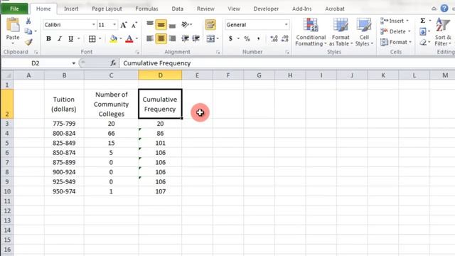Image resolution: width=455 pixels, height=256 pixels.
Task: Increase the cell indent
Action: click(196, 38)
